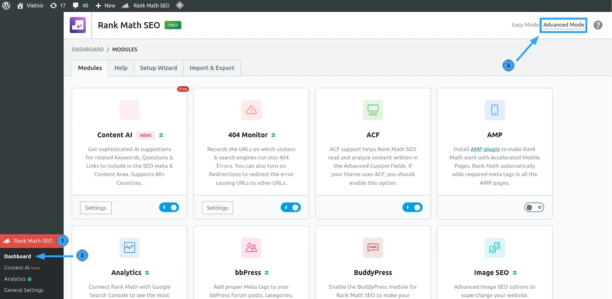This screenshot has height=299, width=612.
Task: Toggle the ACF module switch
Action: 412,207
